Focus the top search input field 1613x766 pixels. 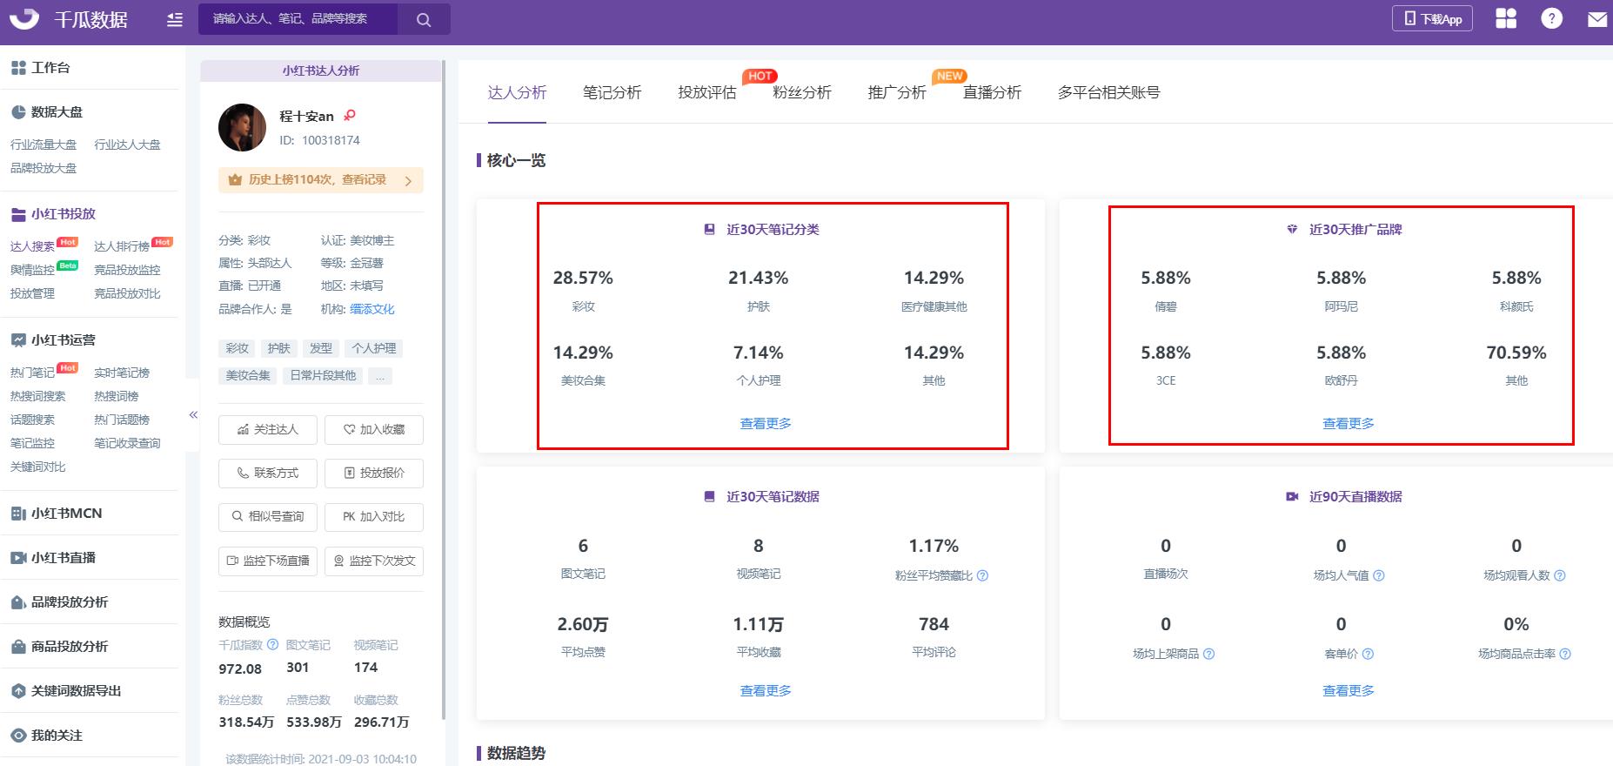tap(298, 19)
